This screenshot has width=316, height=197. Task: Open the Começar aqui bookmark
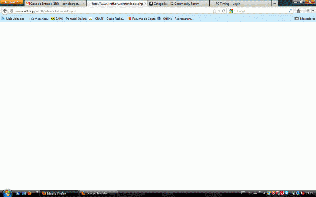[38, 19]
